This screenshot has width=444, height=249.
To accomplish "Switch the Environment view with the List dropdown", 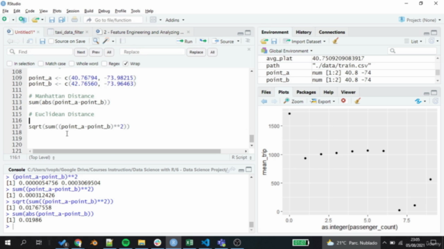I will point(413,41).
